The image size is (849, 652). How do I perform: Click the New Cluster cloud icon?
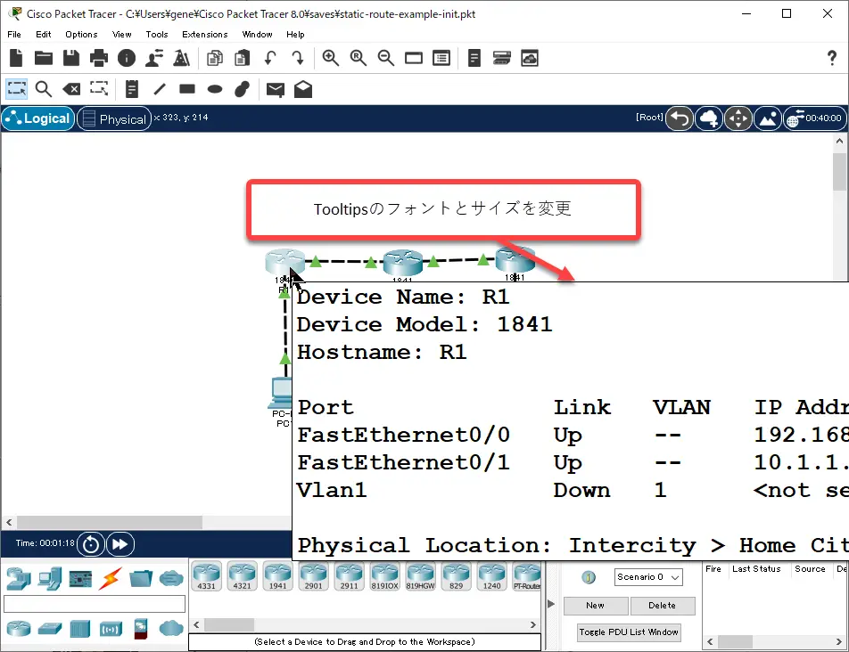709,118
